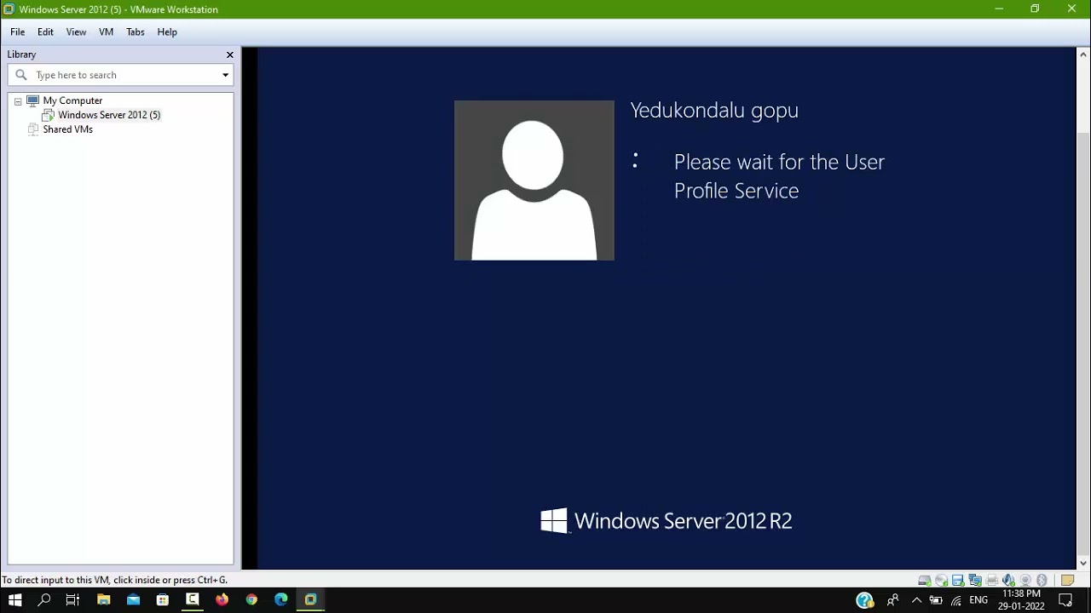1091x613 pixels.
Task: Open Camtasia recorder from the taskbar
Action: point(193,600)
